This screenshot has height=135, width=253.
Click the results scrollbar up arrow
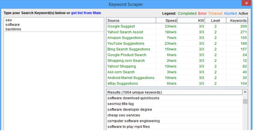pos(245,92)
